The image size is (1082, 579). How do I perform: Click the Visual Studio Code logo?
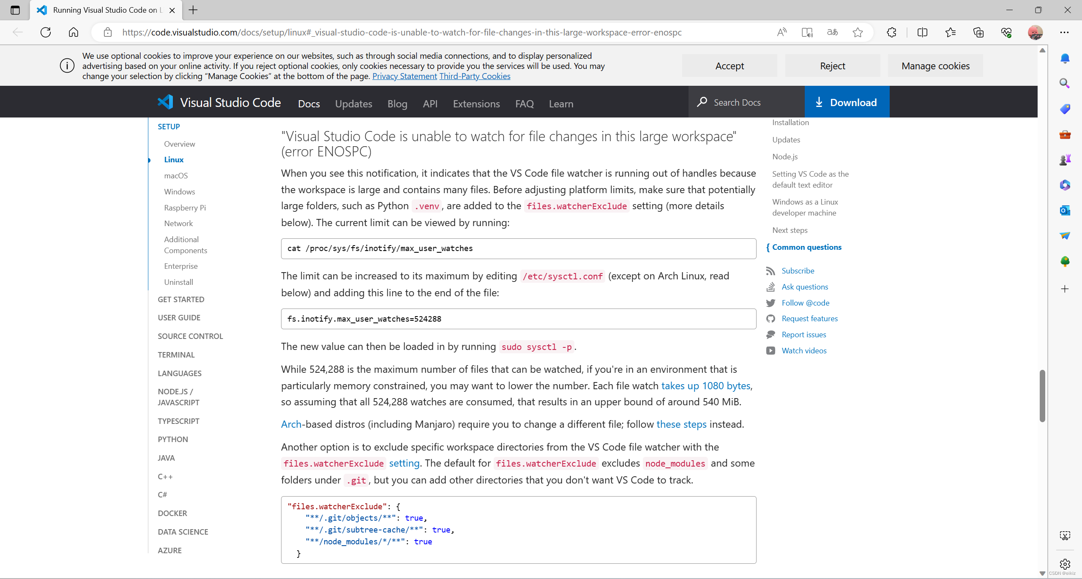165,101
